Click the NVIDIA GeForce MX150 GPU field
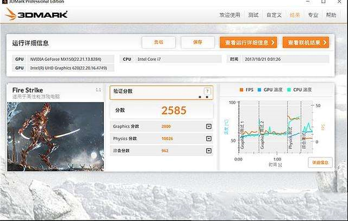Image resolution: width=348 pixels, height=221 pixels. tap(71, 59)
